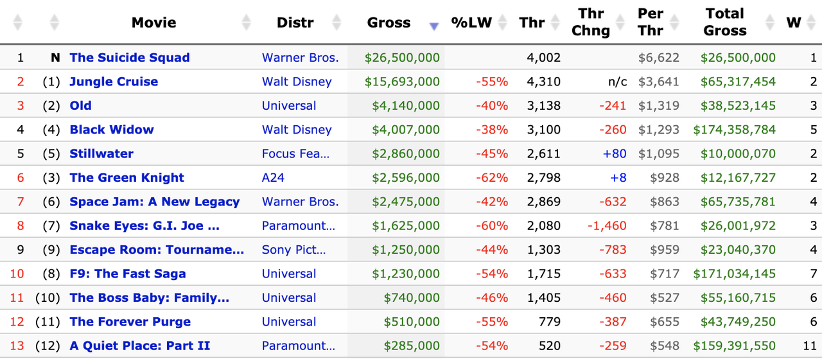Click Paramount... in the Snake Eyes row
Screen dimensions: 822x359
(x=299, y=225)
